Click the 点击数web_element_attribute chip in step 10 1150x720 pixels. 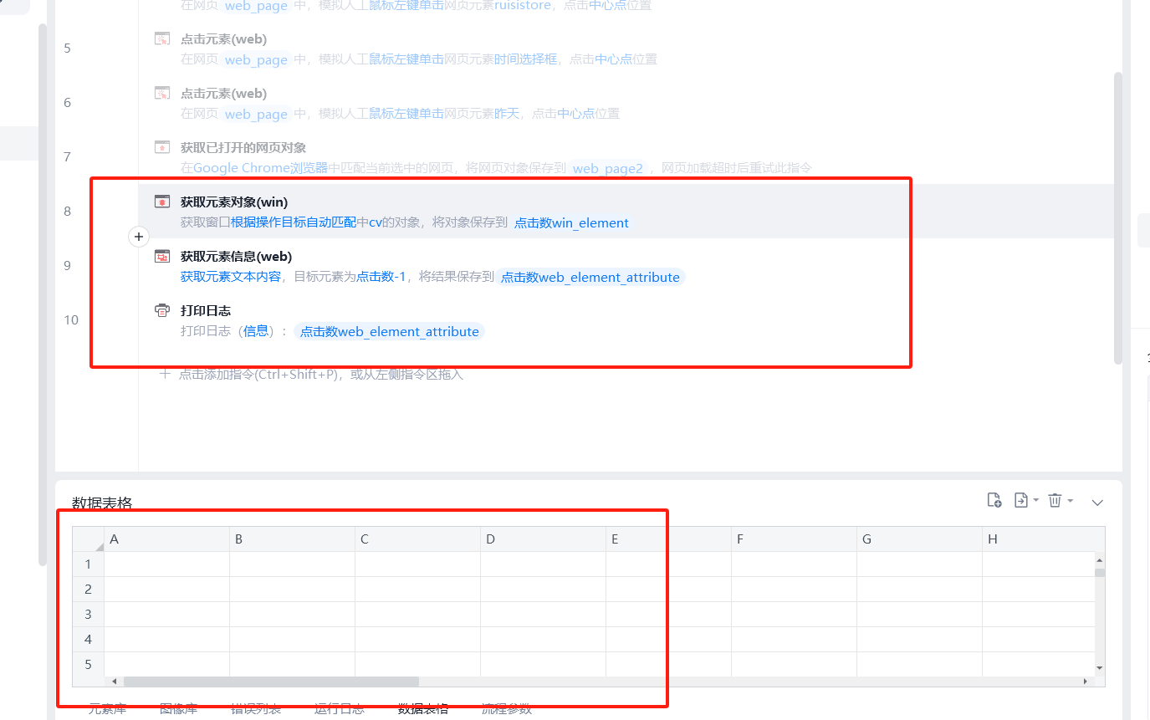[390, 331]
